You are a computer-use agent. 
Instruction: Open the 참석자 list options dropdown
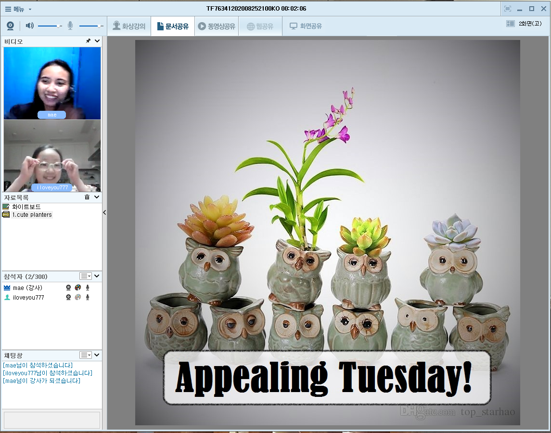(85, 276)
